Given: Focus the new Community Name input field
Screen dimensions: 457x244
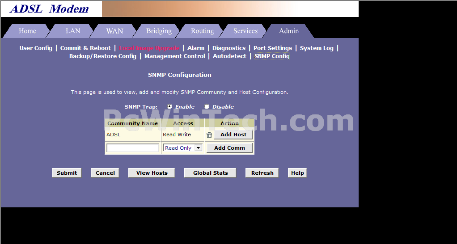Looking at the screenshot, I should [x=133, y=148].
